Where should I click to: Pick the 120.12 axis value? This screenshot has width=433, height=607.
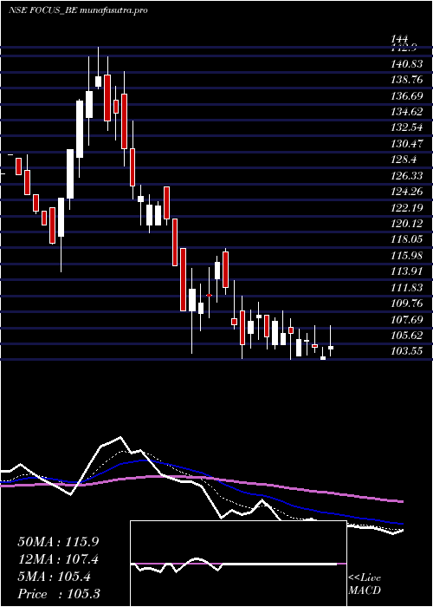(x=407, y=224)
